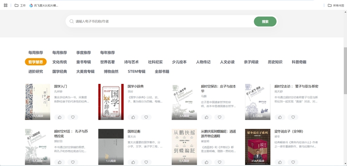Like 国故论衡 with the thumbs-up icon
This screenshot has height=166, width=347.
click(x=133, y=162)
